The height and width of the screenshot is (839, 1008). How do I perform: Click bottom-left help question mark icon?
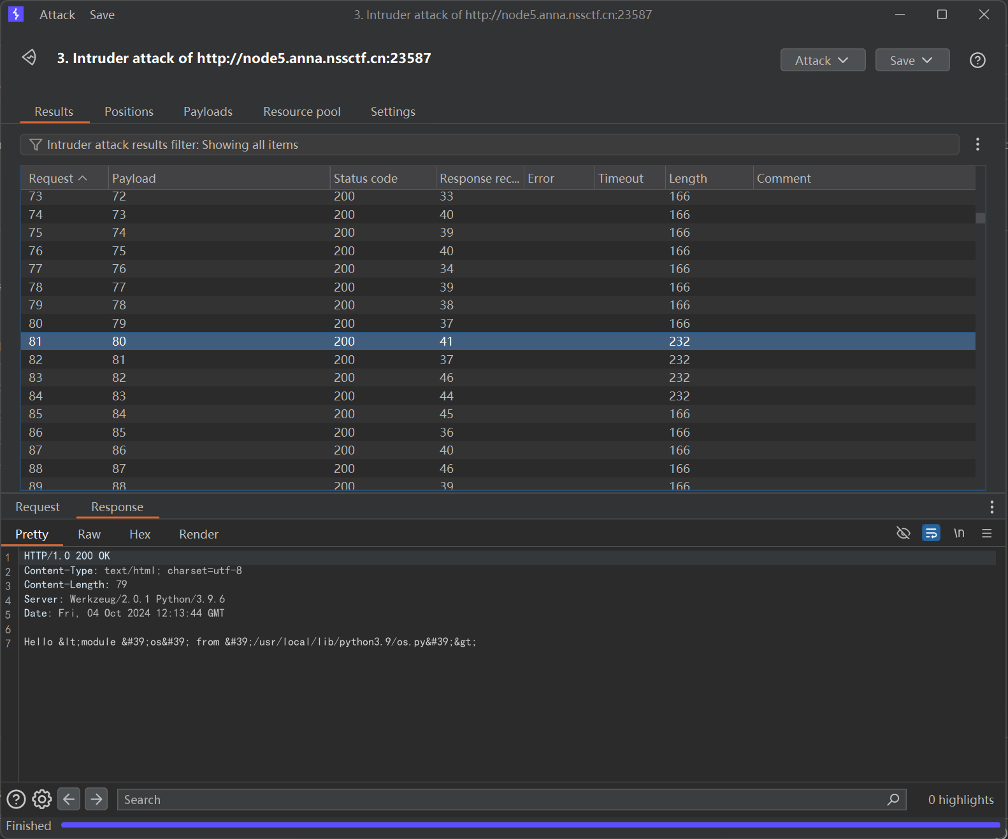pyautogui.click(x=16, y=799)
